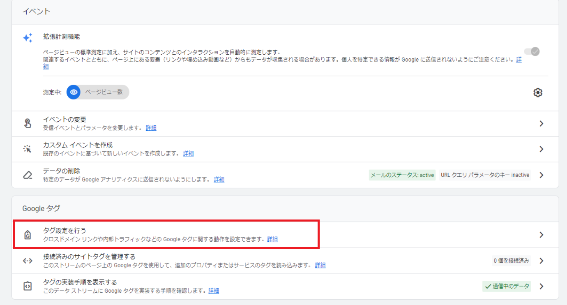The width and height of the screenshot is (567, 305).
Task: Click the blue eye ページビュー数 icon
Action: [74, 92]
